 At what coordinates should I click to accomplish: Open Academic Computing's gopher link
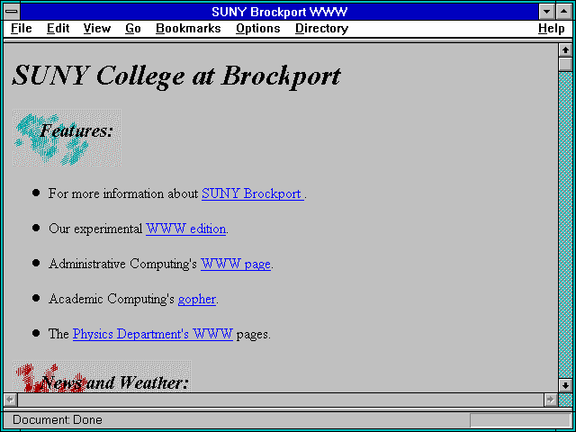(197, 299)
